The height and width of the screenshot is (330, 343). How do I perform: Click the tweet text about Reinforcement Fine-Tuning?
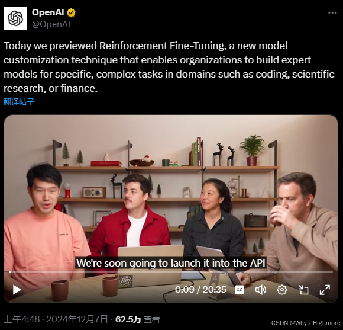pos(169,67)
